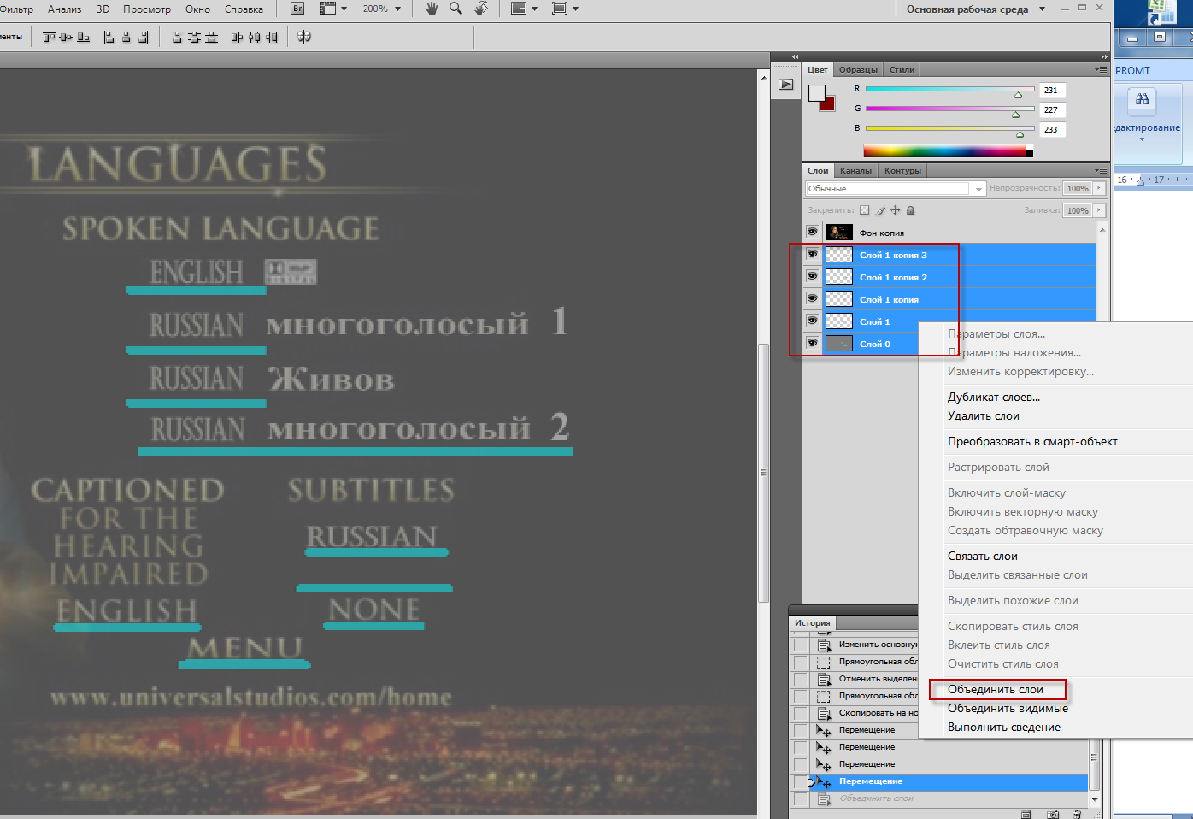Viewport: 1193px width, 819px height.
Task: Open the Непрозрачность opacity slider arrow
Action: tap(1099, 188)
